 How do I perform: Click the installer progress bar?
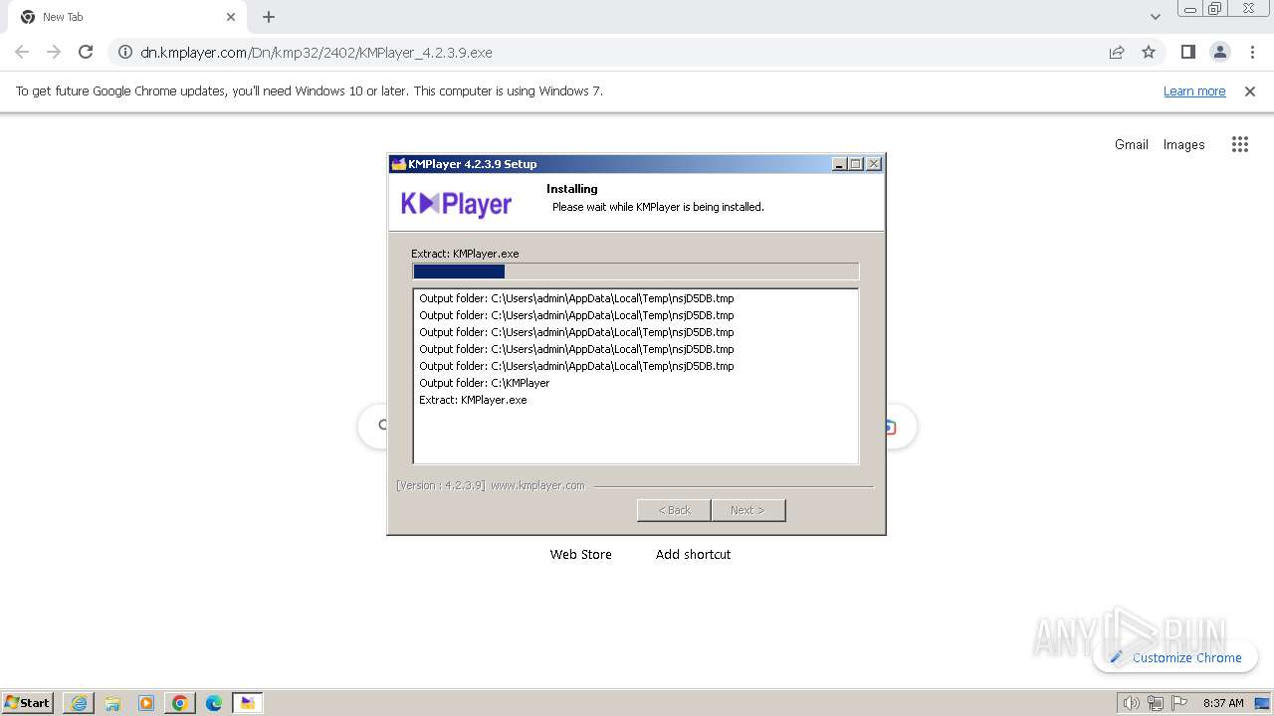click(x=635, y=271)
